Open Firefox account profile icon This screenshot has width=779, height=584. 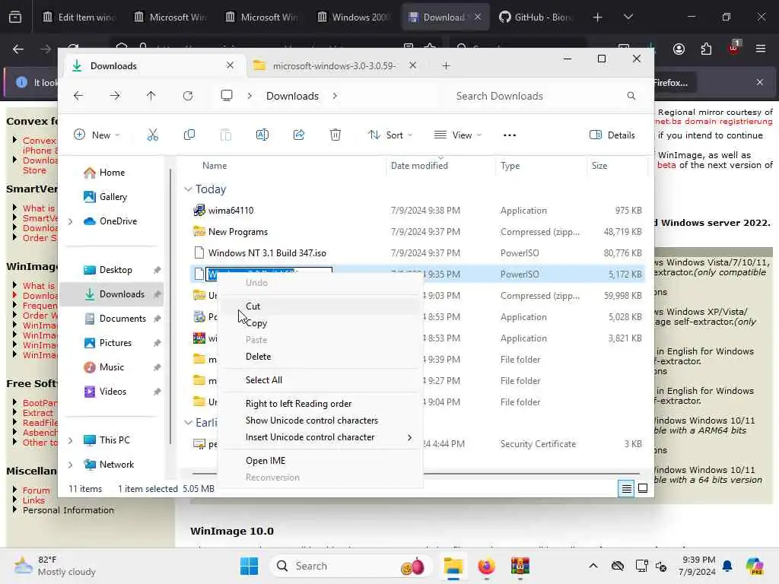pos(679,49)
